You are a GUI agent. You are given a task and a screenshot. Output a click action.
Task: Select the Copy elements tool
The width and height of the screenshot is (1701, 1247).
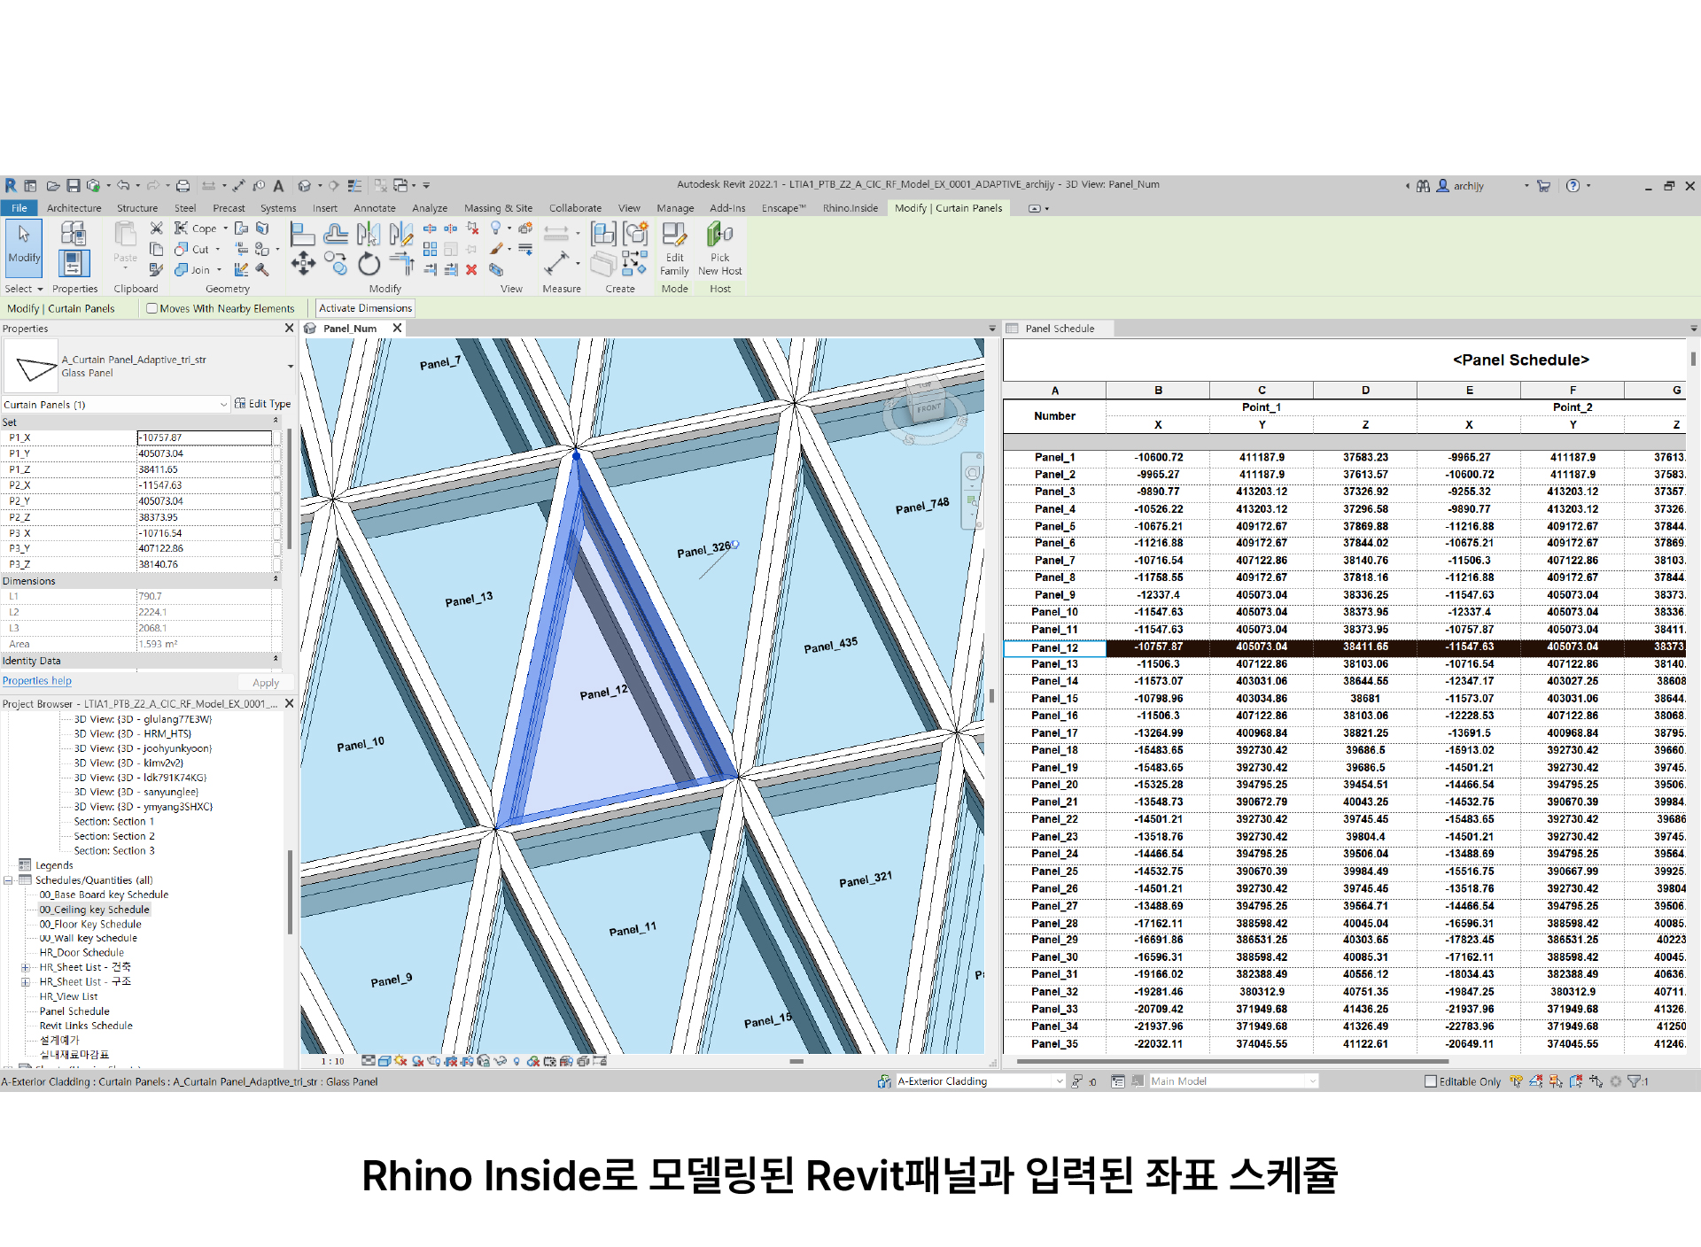(336, 263)
